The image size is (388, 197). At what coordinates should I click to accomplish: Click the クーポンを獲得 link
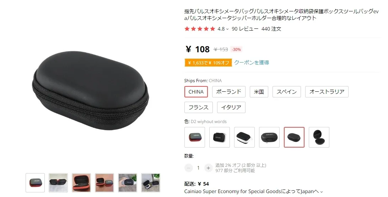click(x=252, y=63)
